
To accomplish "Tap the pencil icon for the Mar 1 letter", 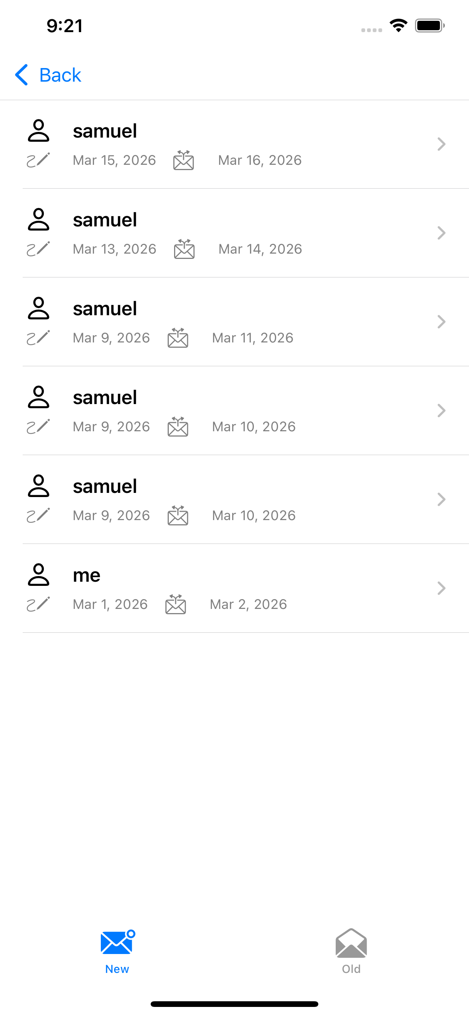I will (38, 604).
